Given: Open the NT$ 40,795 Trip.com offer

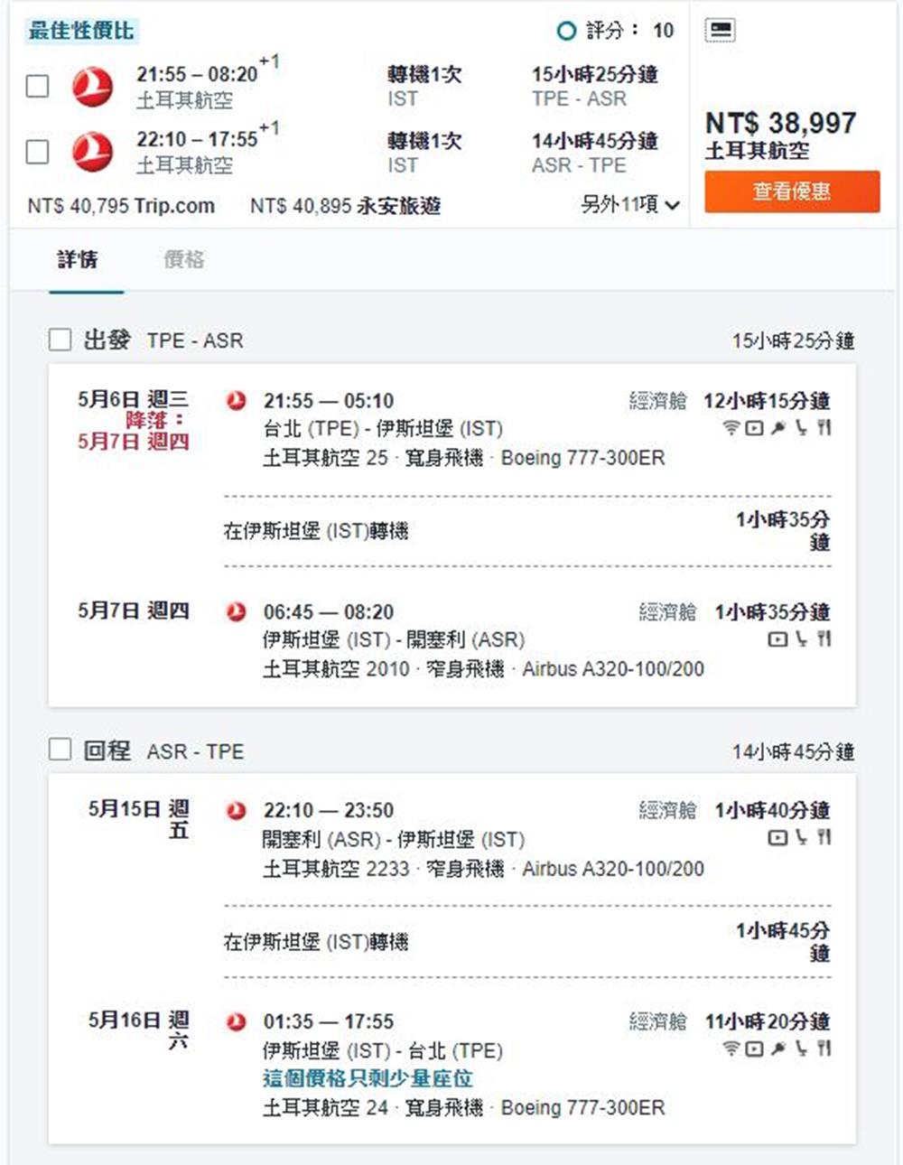Looking at the screenshot, I should [121, 206].
